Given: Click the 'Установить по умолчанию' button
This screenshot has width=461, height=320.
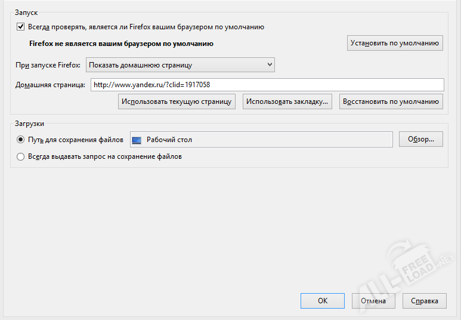Looking at the screenshot, I should (x=395, y=43).
